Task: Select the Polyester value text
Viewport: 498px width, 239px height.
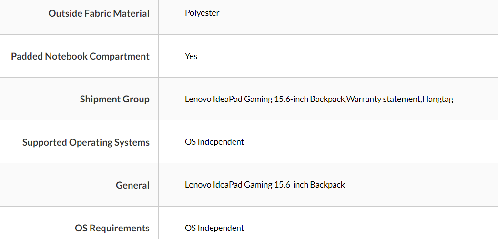Action: [202, 13]
